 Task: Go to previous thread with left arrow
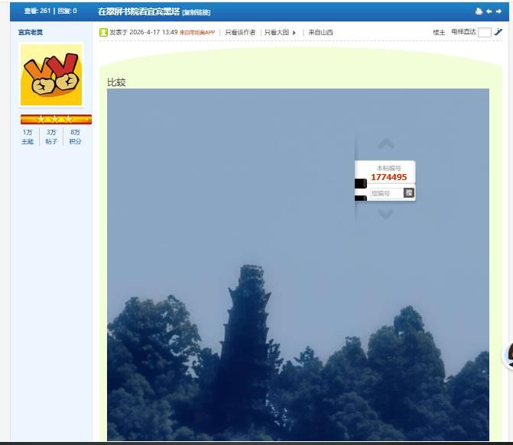tap(489, 11)
